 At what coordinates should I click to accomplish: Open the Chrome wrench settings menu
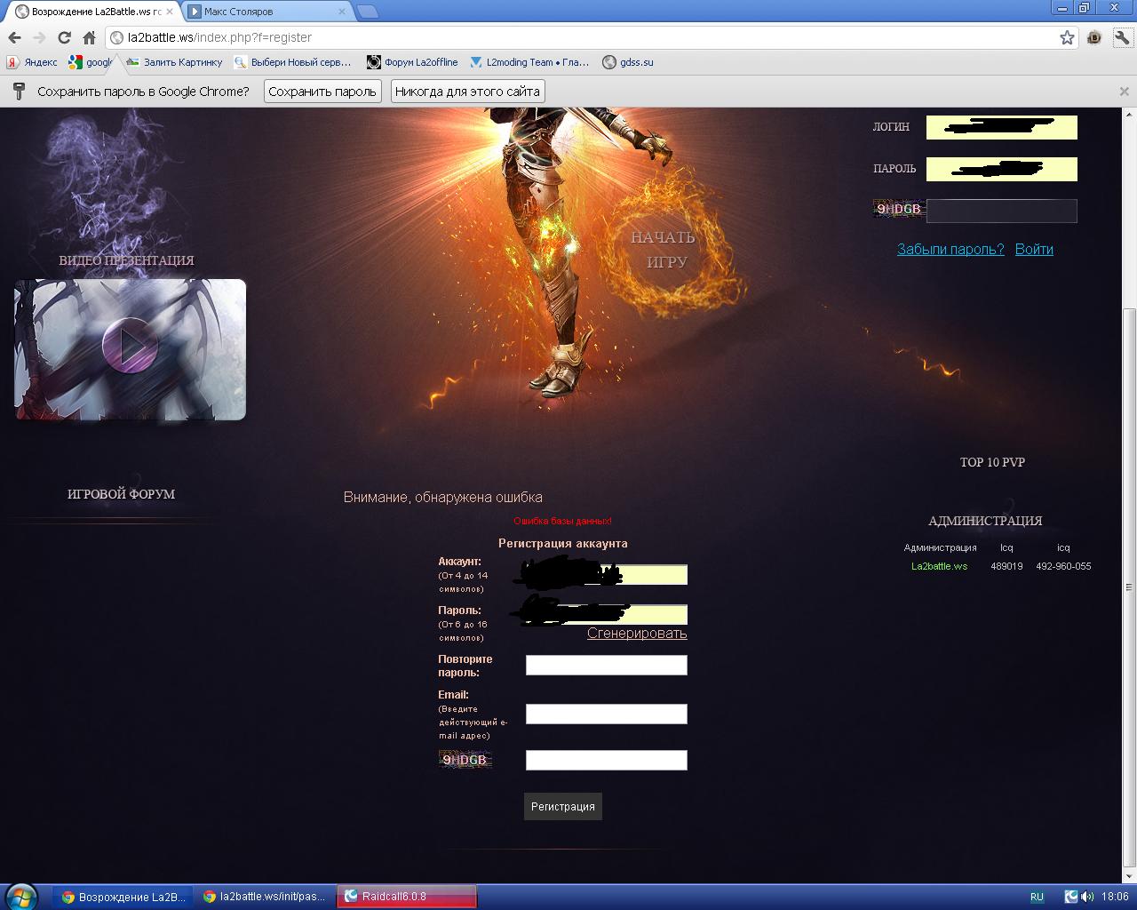(1123, 37)
